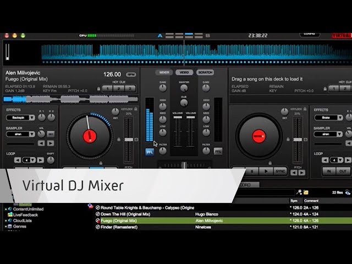Click the left deck effect P.1 knob
352x264 pixels.
coord(42,117)
